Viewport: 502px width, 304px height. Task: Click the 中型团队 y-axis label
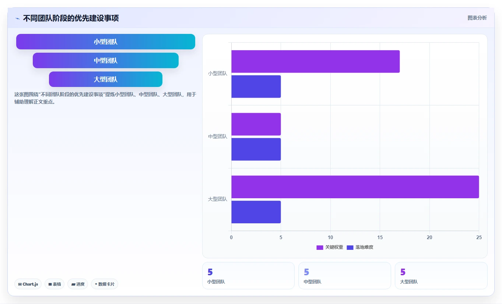(x=218, y=136)
